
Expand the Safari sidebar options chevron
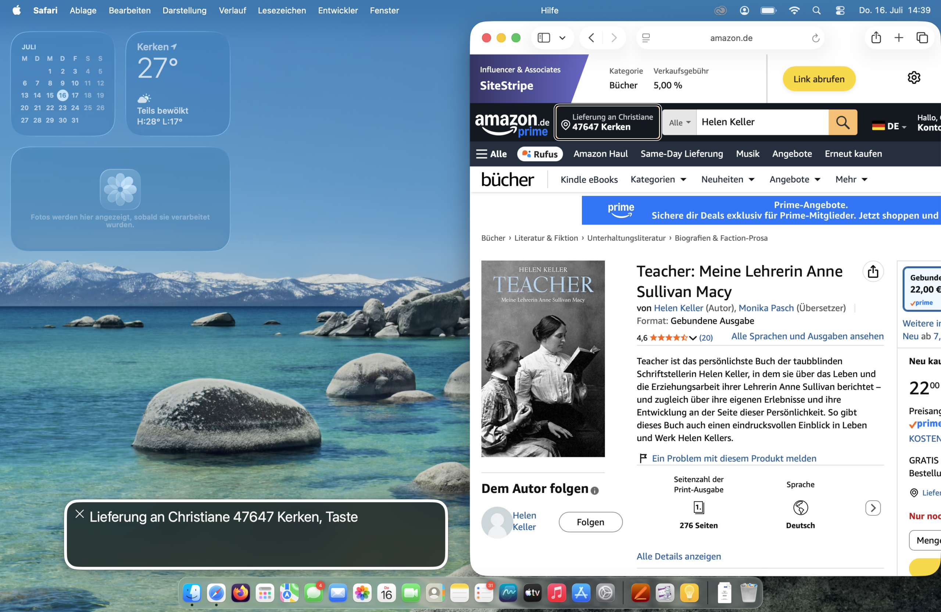click(x=562, y=38)
